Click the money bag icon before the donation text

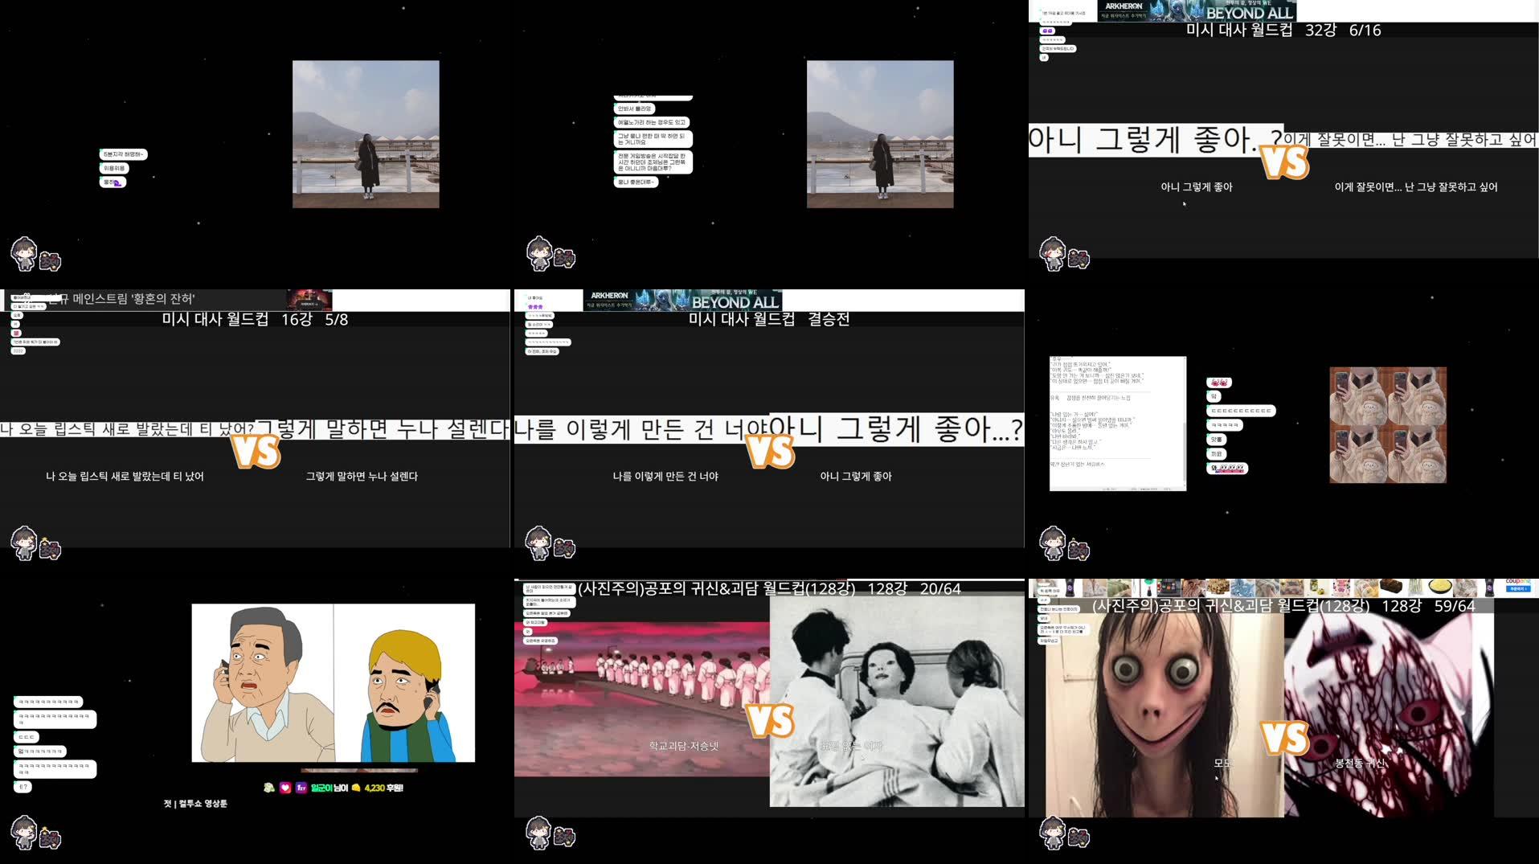point(270,788)
